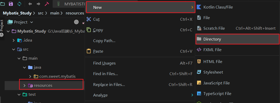Expand the .idea folder
The height and width of the screenshot is (103, 280).
[x=13, y=40]
